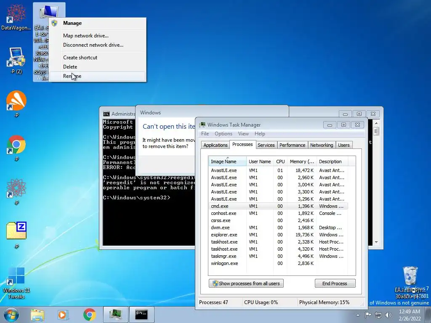Open Windows Explorer from the taskbar
431x323 pixels.
(x=37, y=315)
